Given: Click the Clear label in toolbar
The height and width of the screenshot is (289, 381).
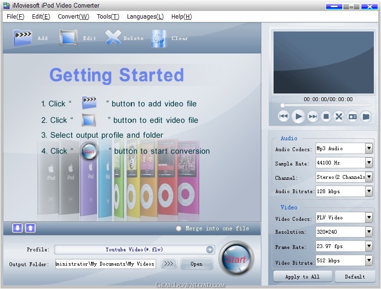Looking at the screenshot, I should click(x=180, y=38).
